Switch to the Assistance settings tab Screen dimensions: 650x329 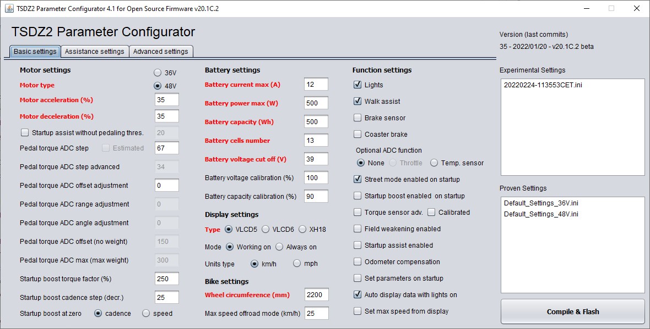[x=94, y=52]
